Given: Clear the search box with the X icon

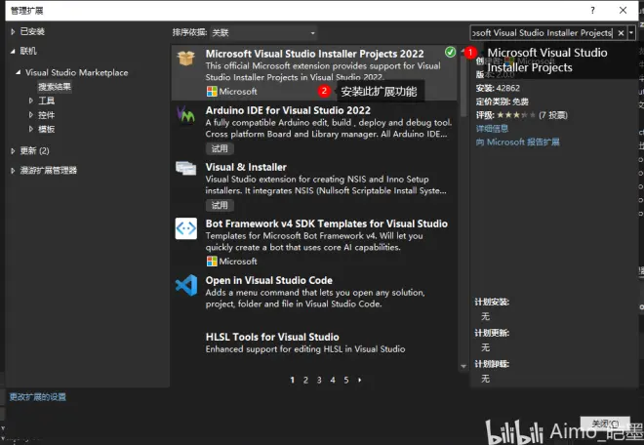Looking at the screenshot, I should pyautogui.click(x=621, y=33).
